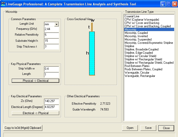This screenshot has width=178, height=137.
Task: Select CPW (Coplanar Waveguide) line type
Action: point(149,20)
